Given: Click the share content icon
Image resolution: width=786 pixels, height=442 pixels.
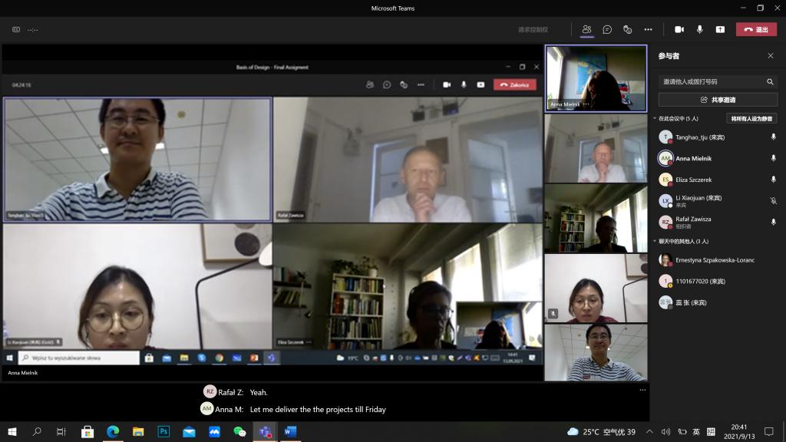Looking at the screenshot, I should [x=720, y=29].
